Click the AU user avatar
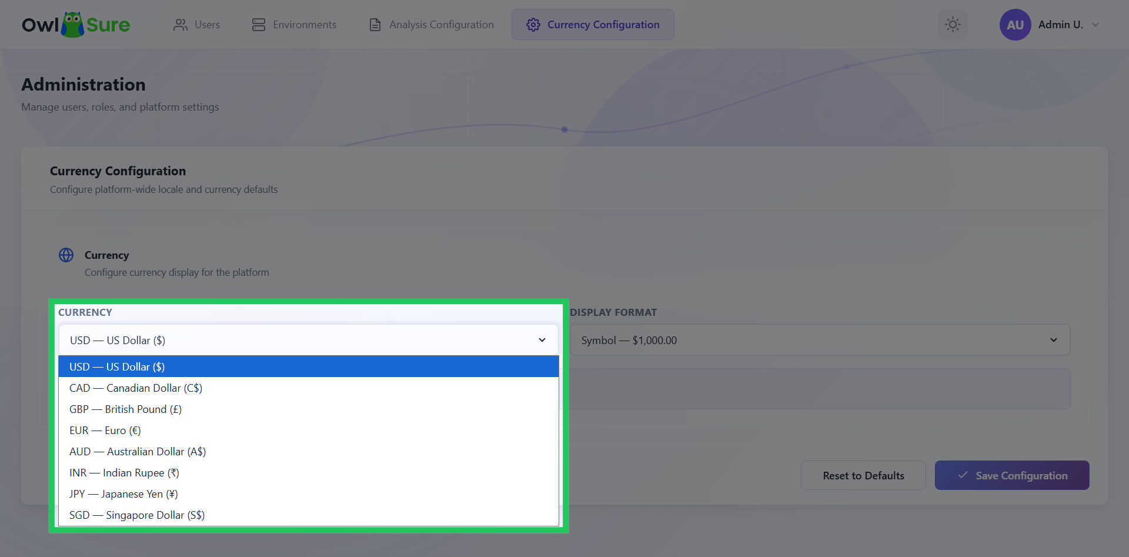Viewport: 1129px width, 557px height. coord(1015,25)
